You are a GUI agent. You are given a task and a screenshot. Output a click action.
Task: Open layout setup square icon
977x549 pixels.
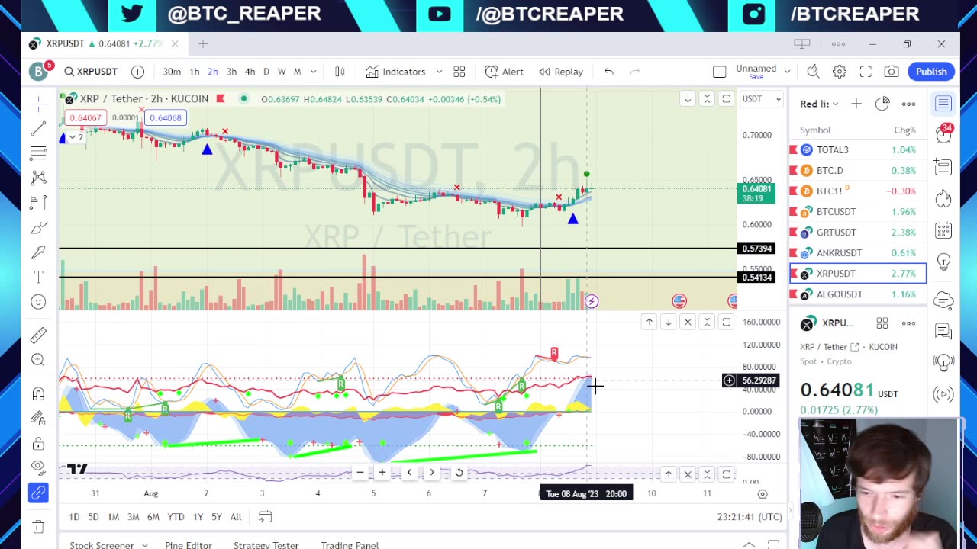[719, 72]
